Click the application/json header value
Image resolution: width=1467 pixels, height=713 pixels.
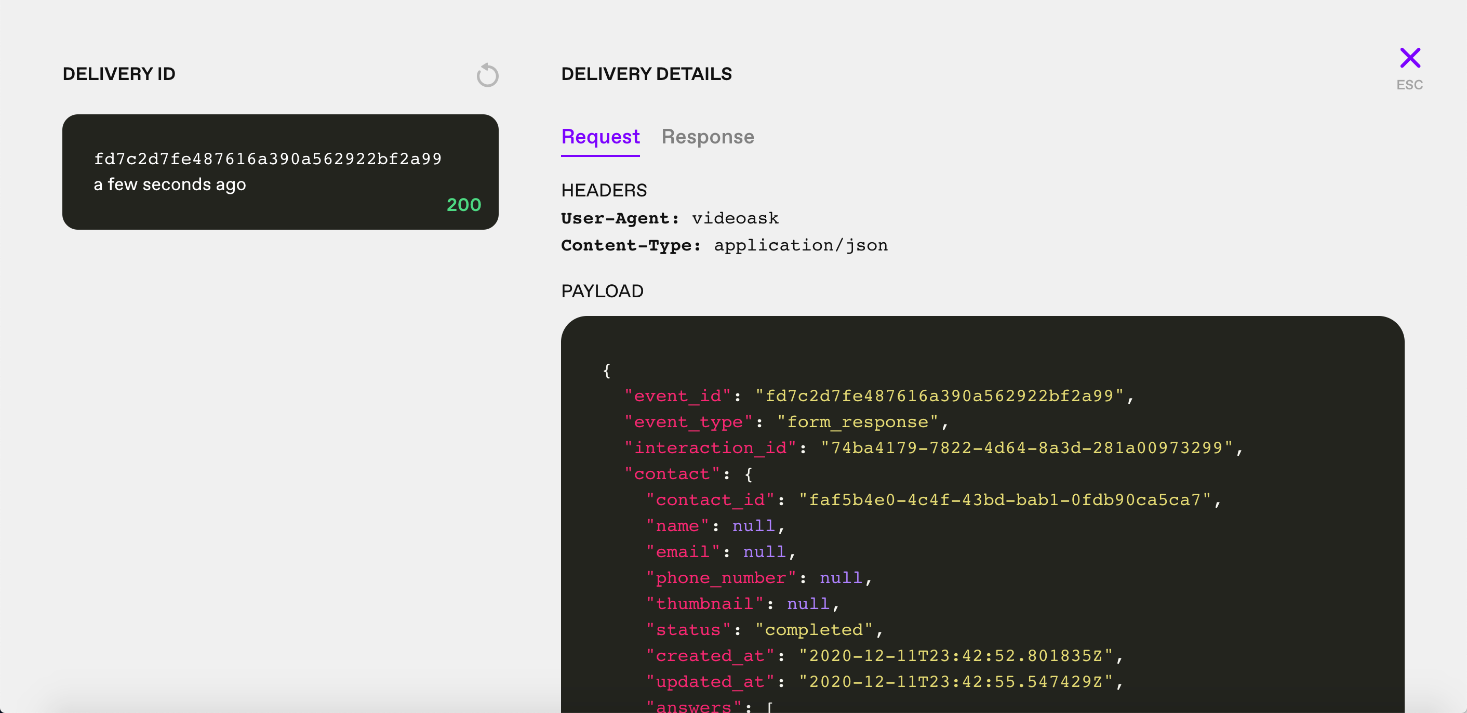[801, 245]
